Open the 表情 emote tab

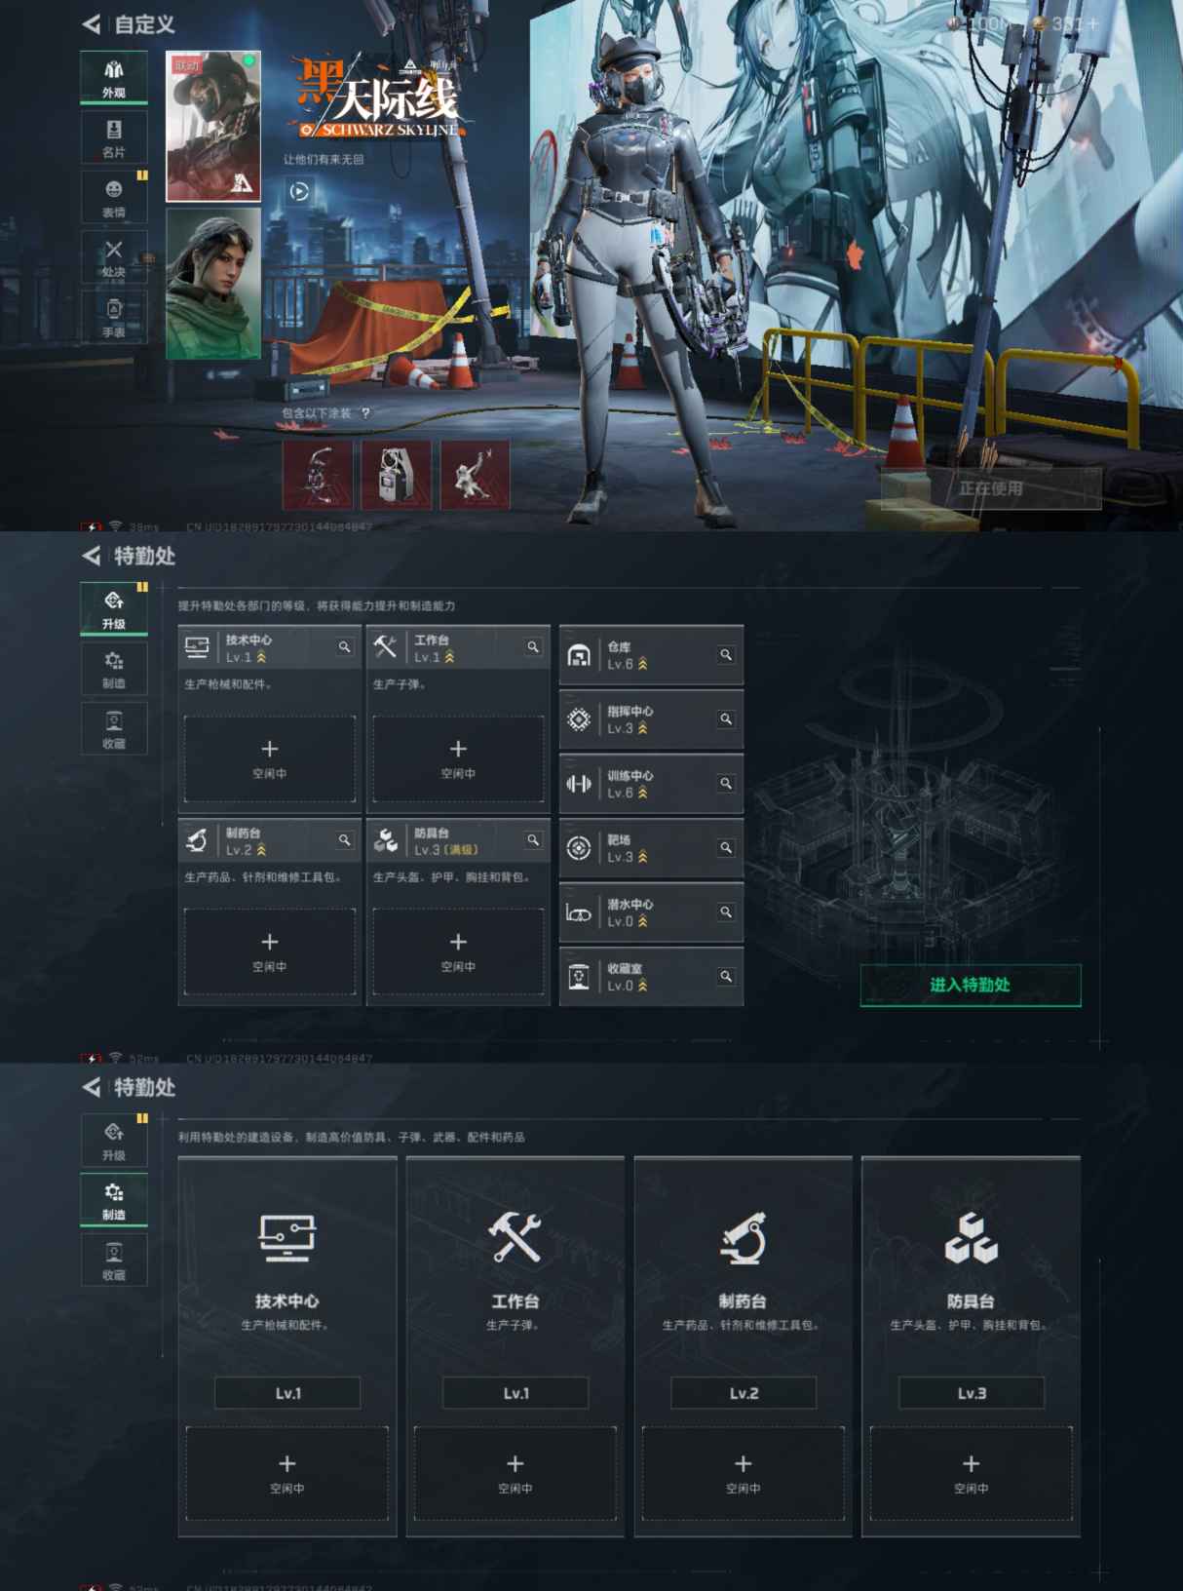click(x=114, y=197)
